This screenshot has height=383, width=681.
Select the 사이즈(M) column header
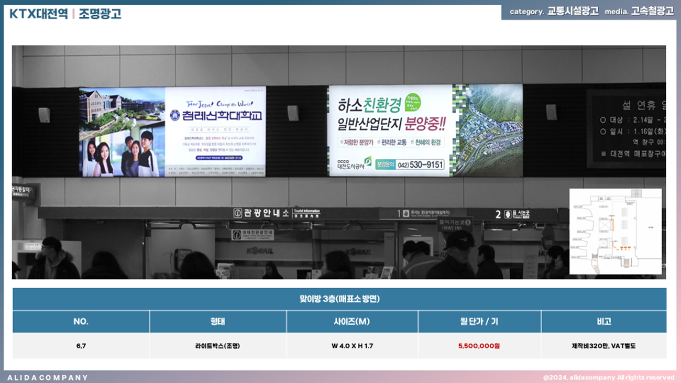tap(352, 322)
